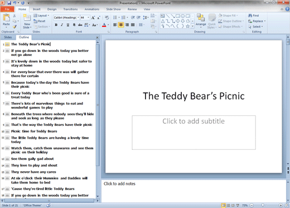Click the New Slide icon

tap(27, 18)
